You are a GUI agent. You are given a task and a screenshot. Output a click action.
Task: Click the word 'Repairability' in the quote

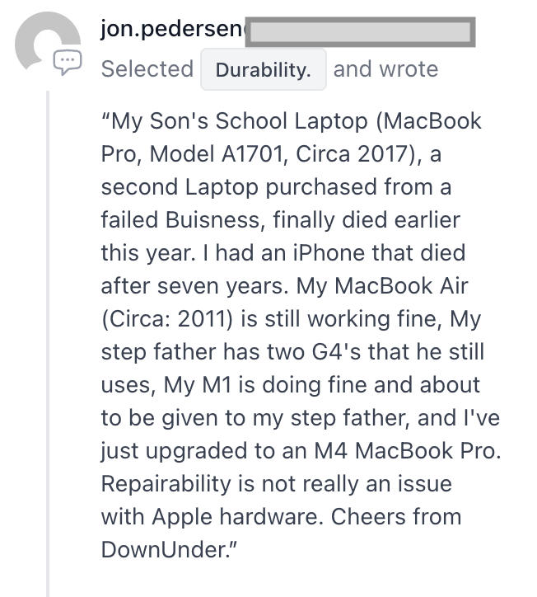166,484
